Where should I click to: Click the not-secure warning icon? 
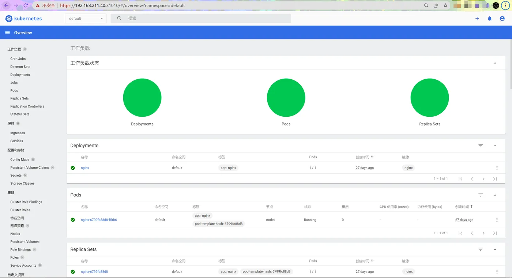[x=38, y=5]
